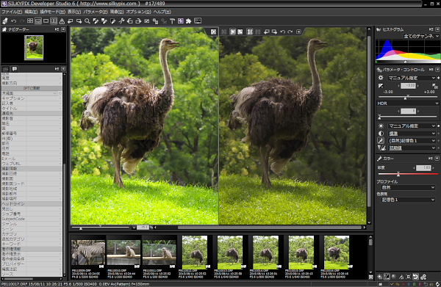Select the zebra thumbnail in filmstrip
The width and height of the screenshot is (441, 287).
tap(88, 252)
